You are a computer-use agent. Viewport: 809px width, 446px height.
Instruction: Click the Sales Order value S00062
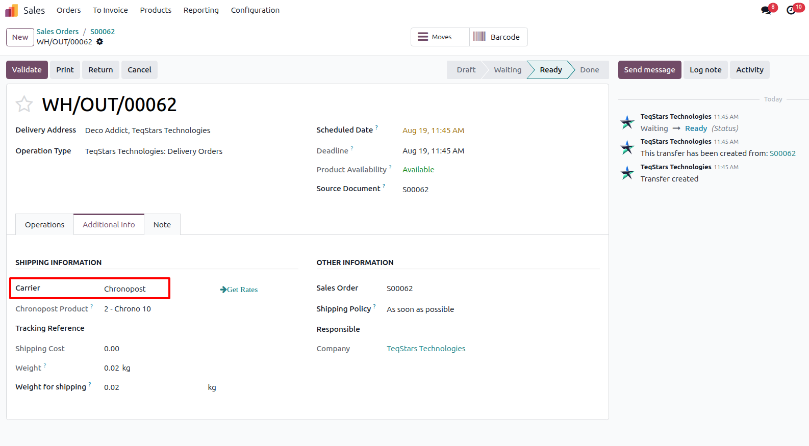(399, 288)
